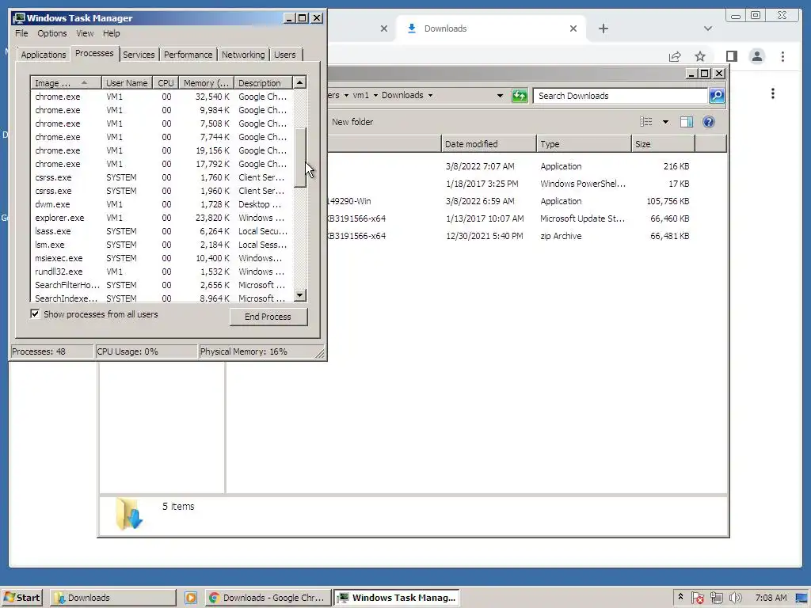Click New folder in Explorer toolbar
The image size is (811, 608).
352,122
